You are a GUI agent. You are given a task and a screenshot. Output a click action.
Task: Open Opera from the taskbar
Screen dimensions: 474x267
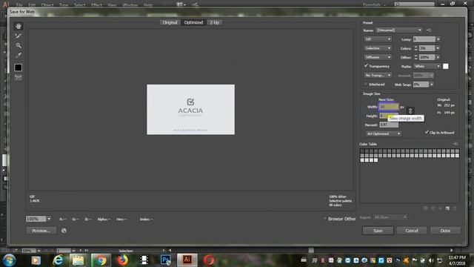[x=209, y=260]
